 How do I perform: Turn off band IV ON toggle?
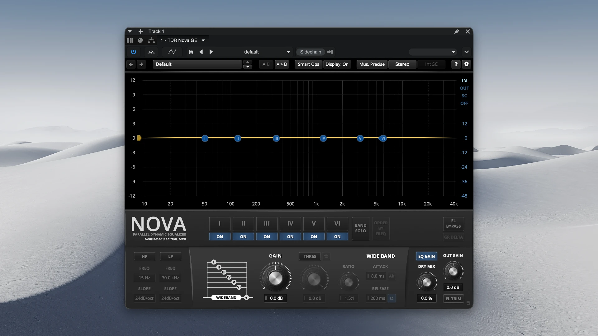(290, 237)
